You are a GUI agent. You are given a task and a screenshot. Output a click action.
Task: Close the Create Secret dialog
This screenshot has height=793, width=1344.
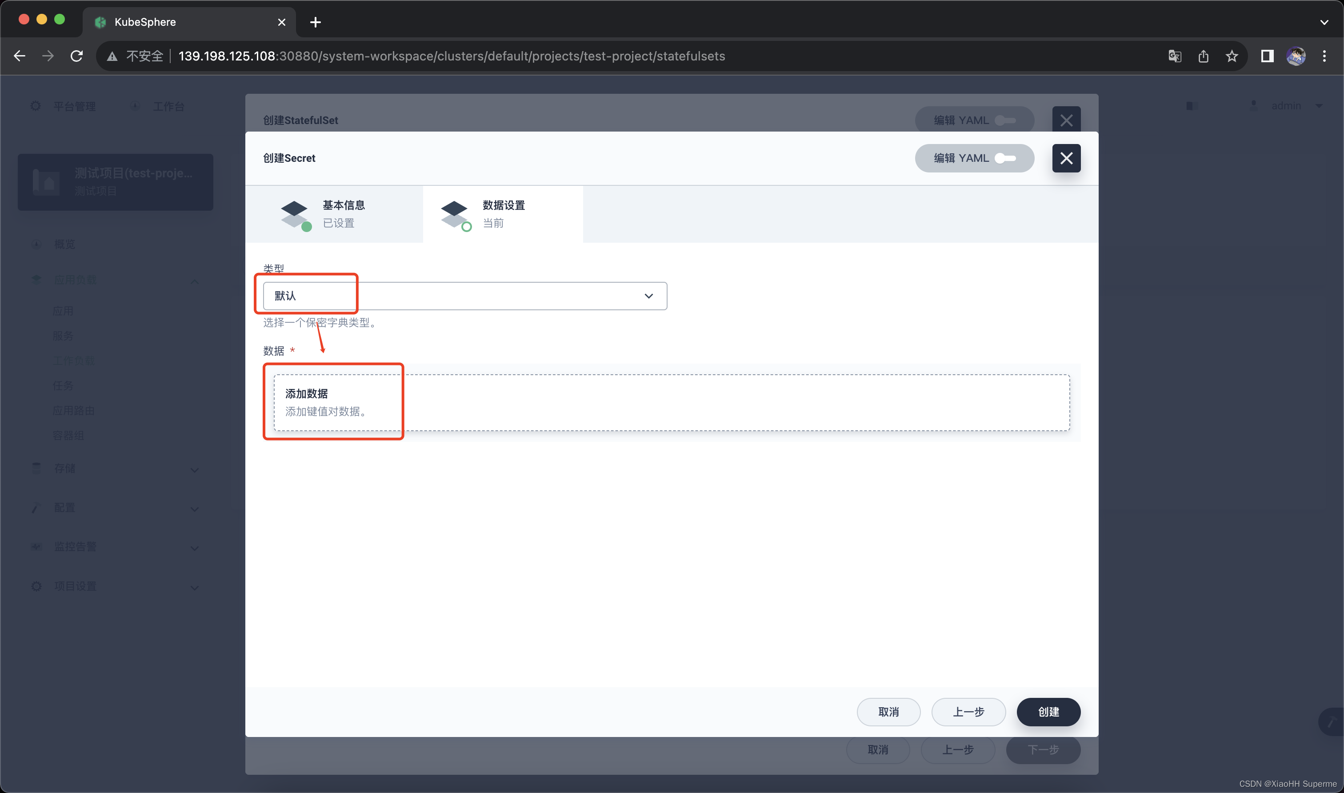(1066, 158)
